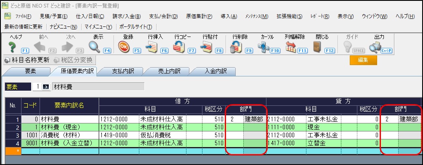Click code cell 1001
This screenshot has width=423, height=165.
tap(30, 135)
